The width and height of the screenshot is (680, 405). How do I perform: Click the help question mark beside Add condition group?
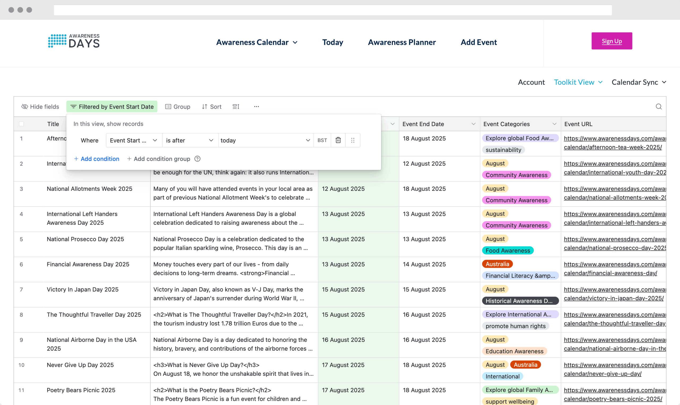tap(197, 159)
